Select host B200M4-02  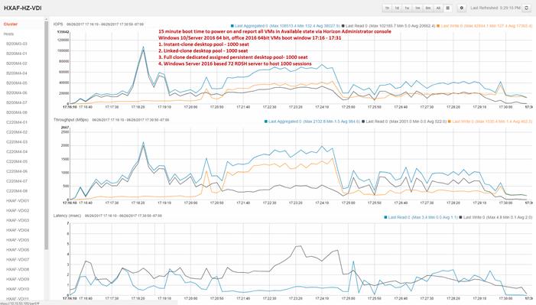point(17,63)
